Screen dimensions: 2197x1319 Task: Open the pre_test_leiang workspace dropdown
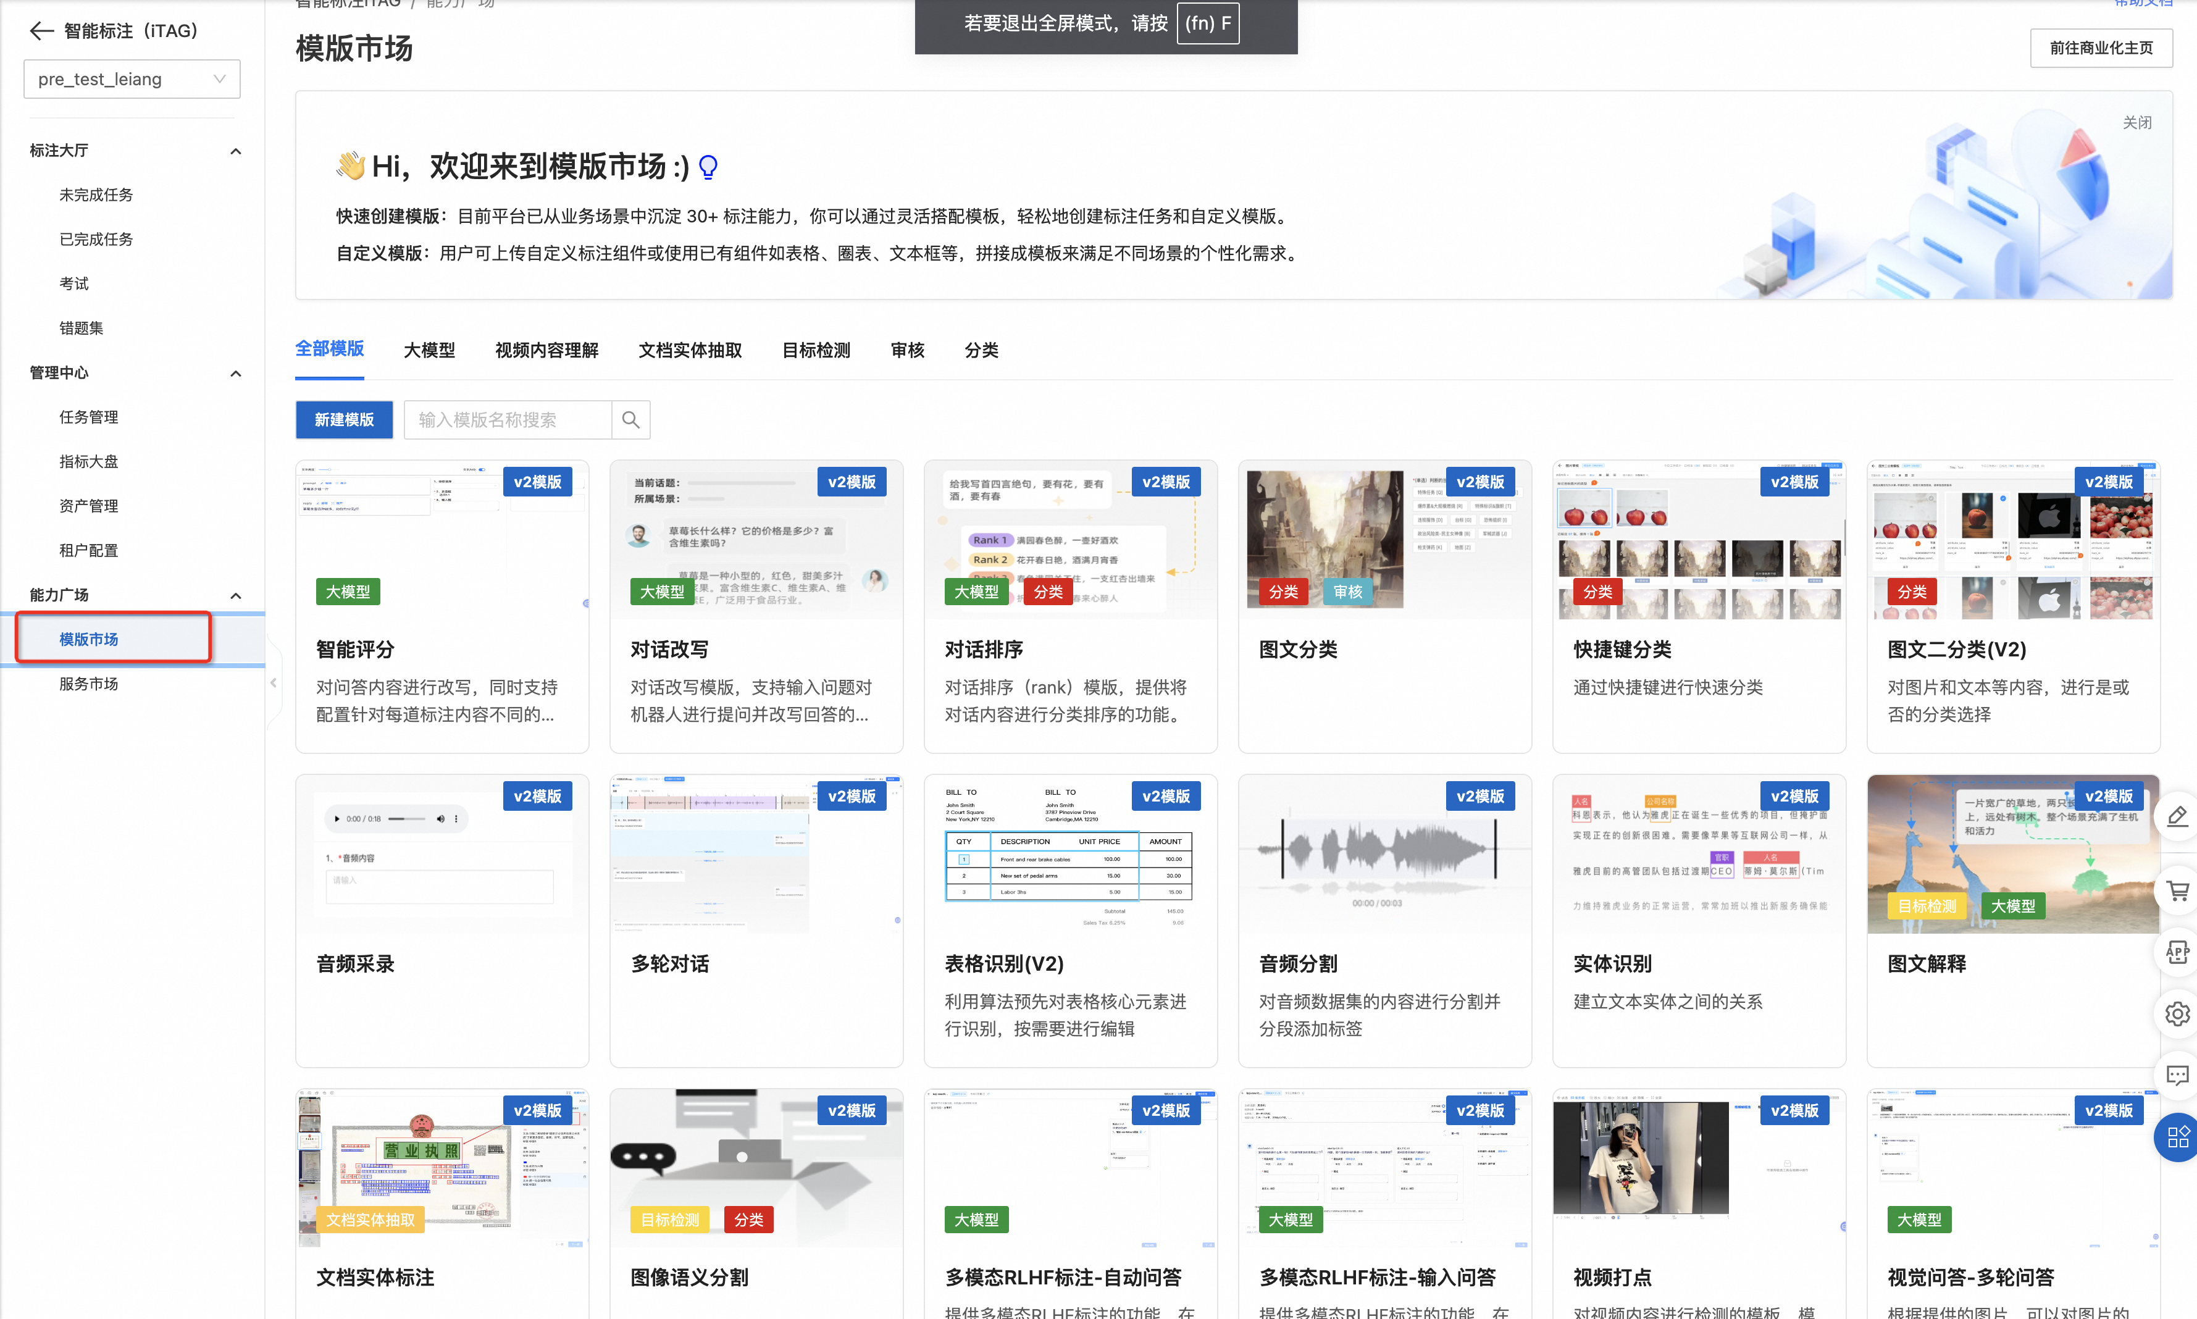tap(132, 79)
